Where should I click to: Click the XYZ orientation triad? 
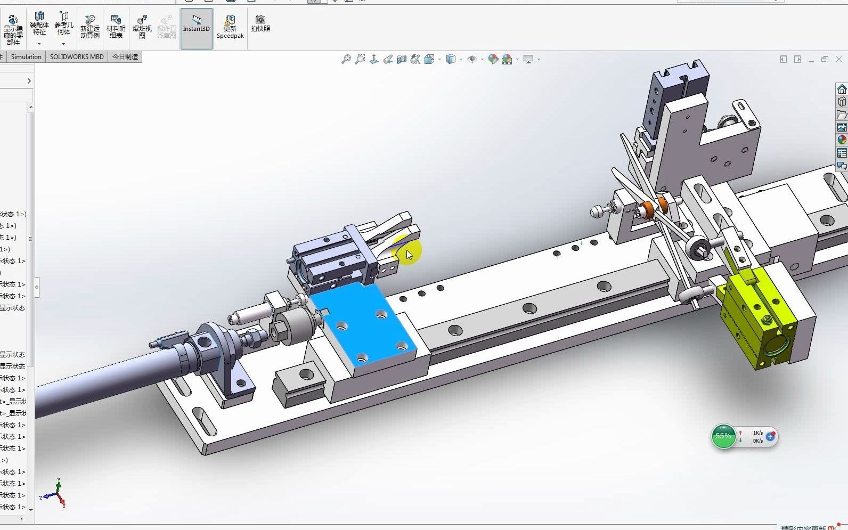click(53, 493)
